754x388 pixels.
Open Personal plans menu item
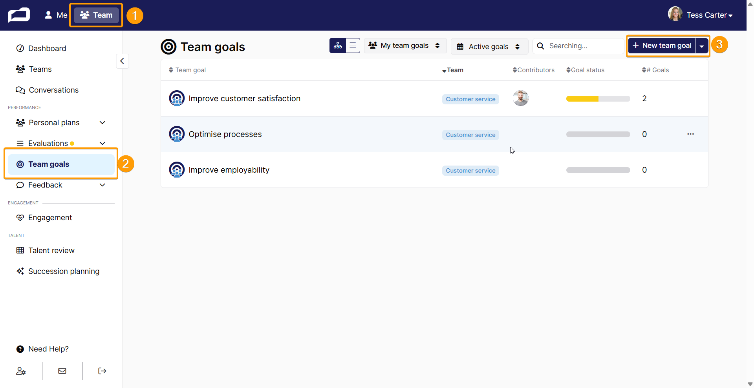pos(54,122)
